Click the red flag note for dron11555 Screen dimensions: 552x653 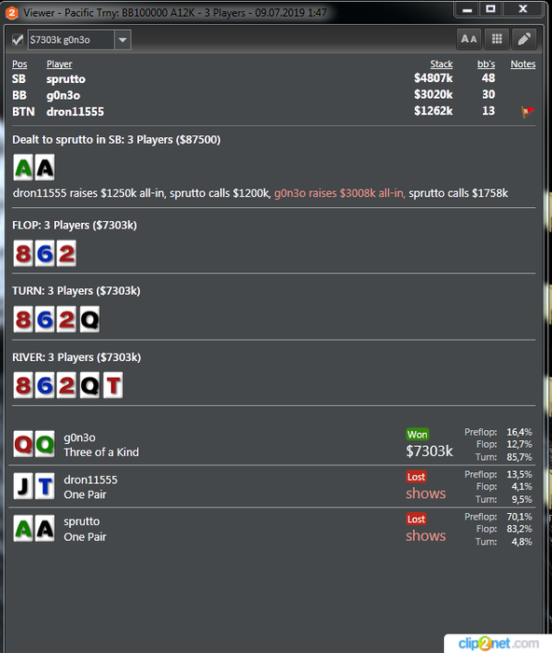coord(528,111)
